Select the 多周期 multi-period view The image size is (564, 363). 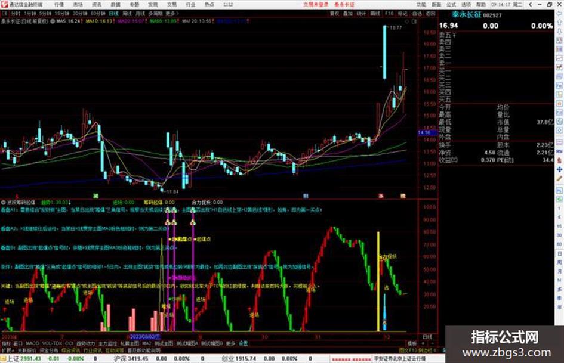tap(155, 14)
